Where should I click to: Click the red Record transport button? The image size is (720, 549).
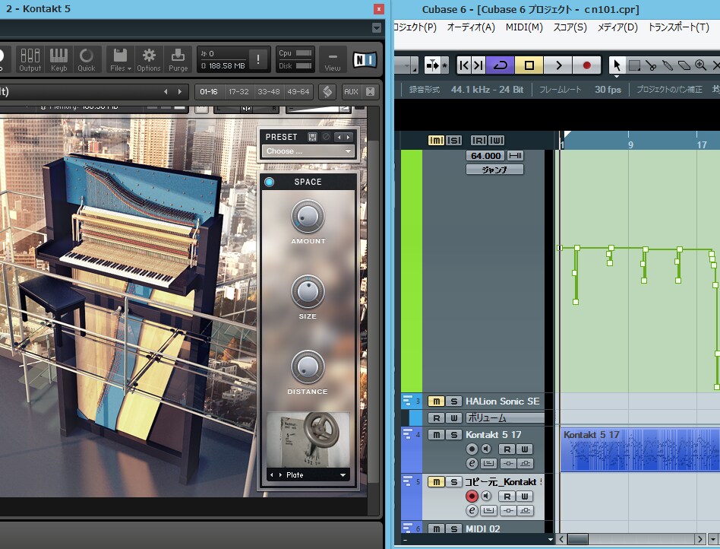pyautogui.click(x=586, y=65)
